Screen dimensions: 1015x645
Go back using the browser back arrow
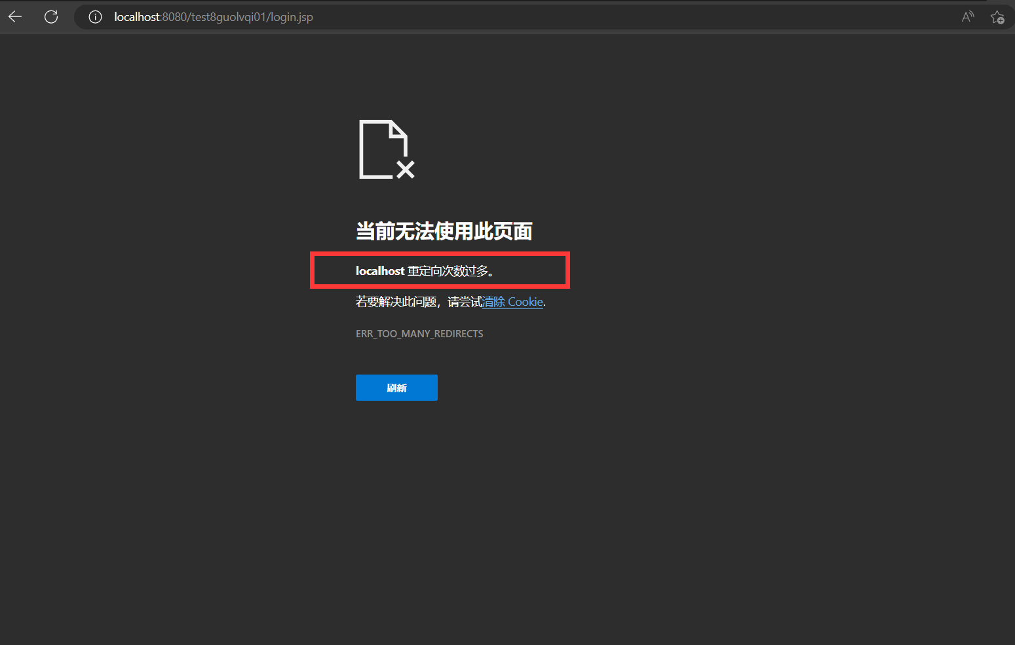tap(15, 17)
